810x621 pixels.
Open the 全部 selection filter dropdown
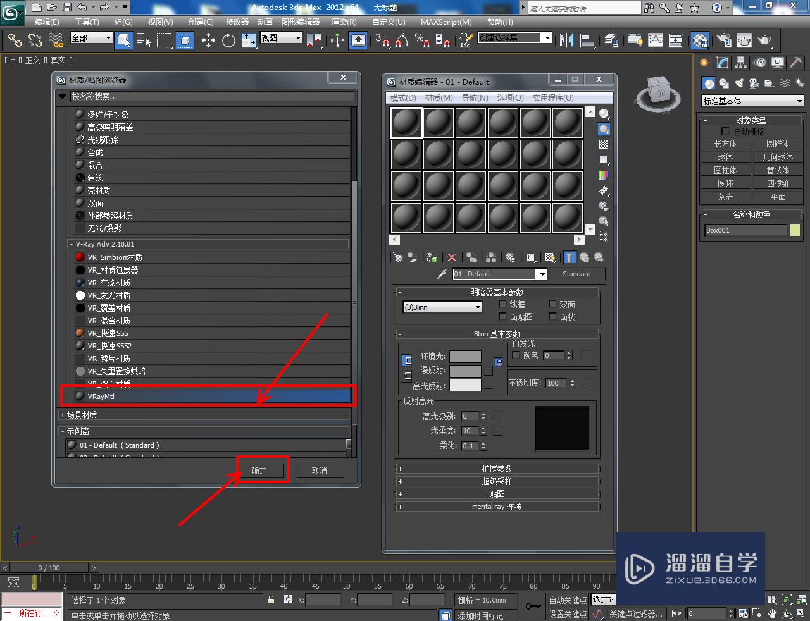pyautogui.click(x=92, y=38)
